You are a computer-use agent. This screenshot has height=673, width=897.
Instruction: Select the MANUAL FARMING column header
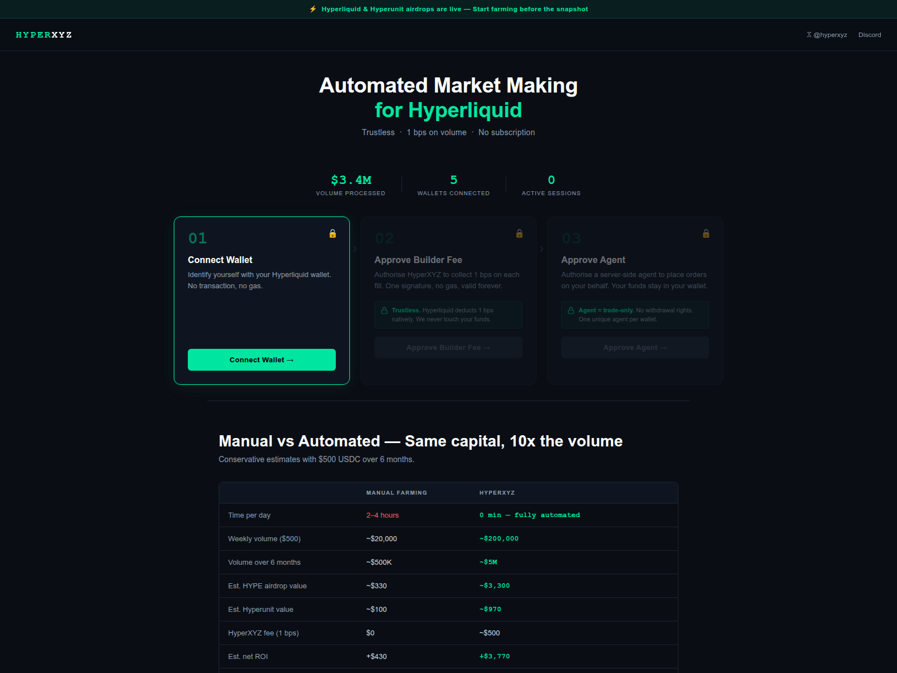pyautogui.click(x=396, y=492)
